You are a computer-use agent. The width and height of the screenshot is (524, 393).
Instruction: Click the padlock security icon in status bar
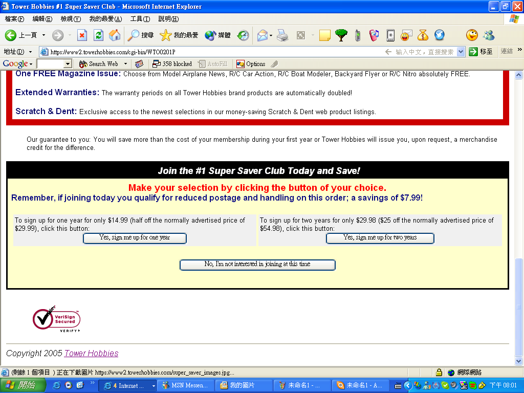tap(439, 373)
